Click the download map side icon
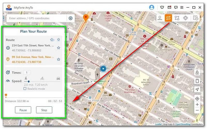The width and height of the screenshot is (207, 129). 197,72
